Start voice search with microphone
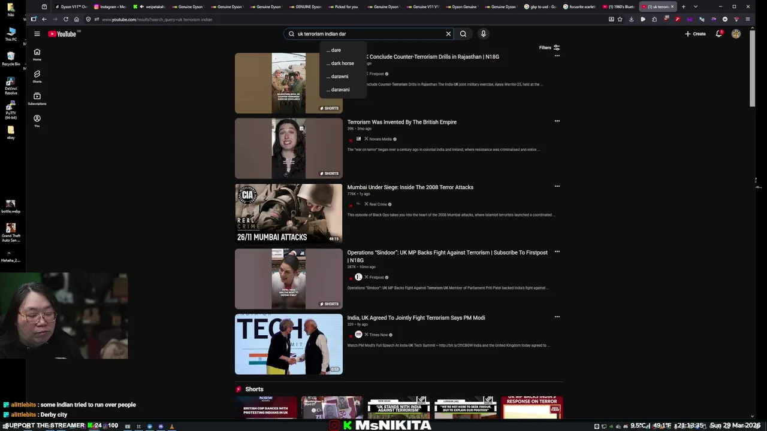This screenshot has width=767, height=431. coord(484,34)
